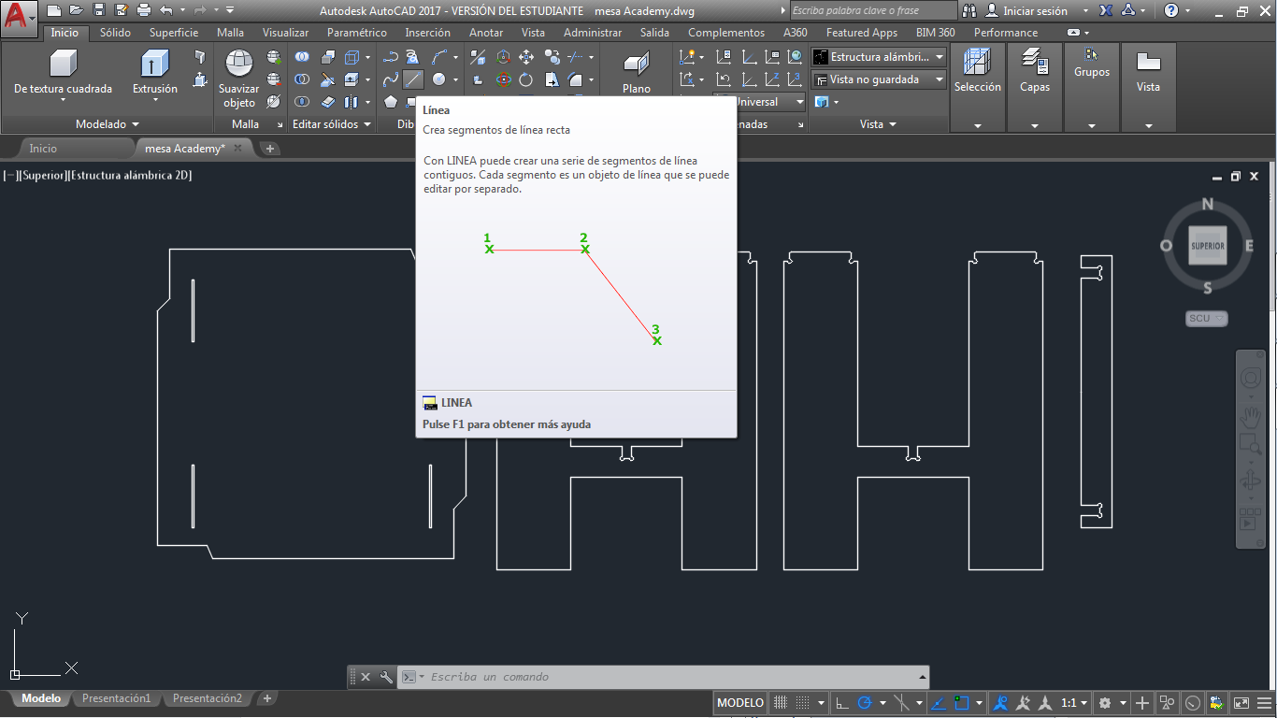Image resolution: width=1277 pixels, height=718 pixels.
Task: Toggle 2D object snap in status bar
Action: pos(961,702)
